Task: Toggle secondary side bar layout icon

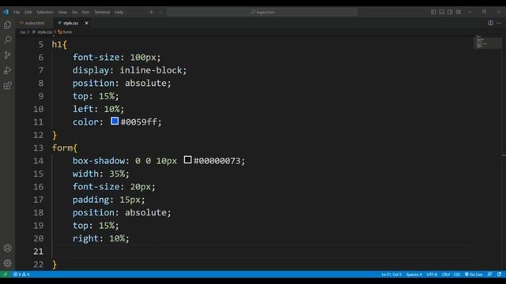Action: coord(450,12)
